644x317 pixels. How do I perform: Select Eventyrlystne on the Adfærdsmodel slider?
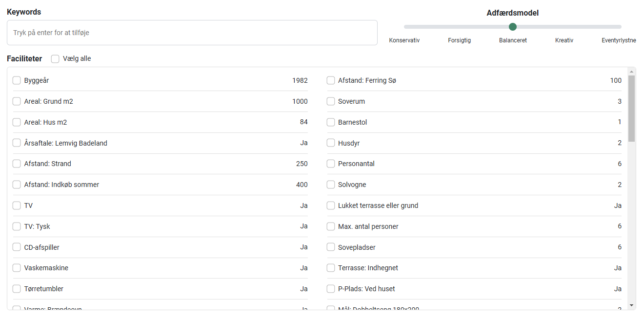(621, 27)
